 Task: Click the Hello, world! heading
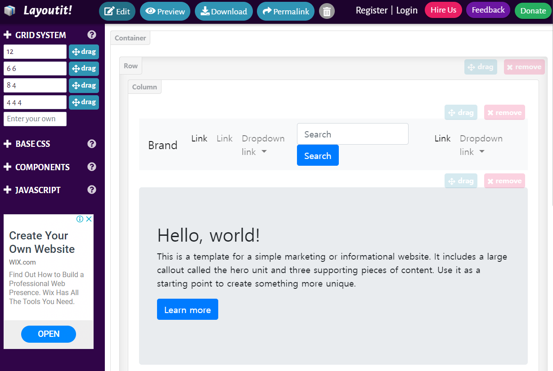(209, 235)
